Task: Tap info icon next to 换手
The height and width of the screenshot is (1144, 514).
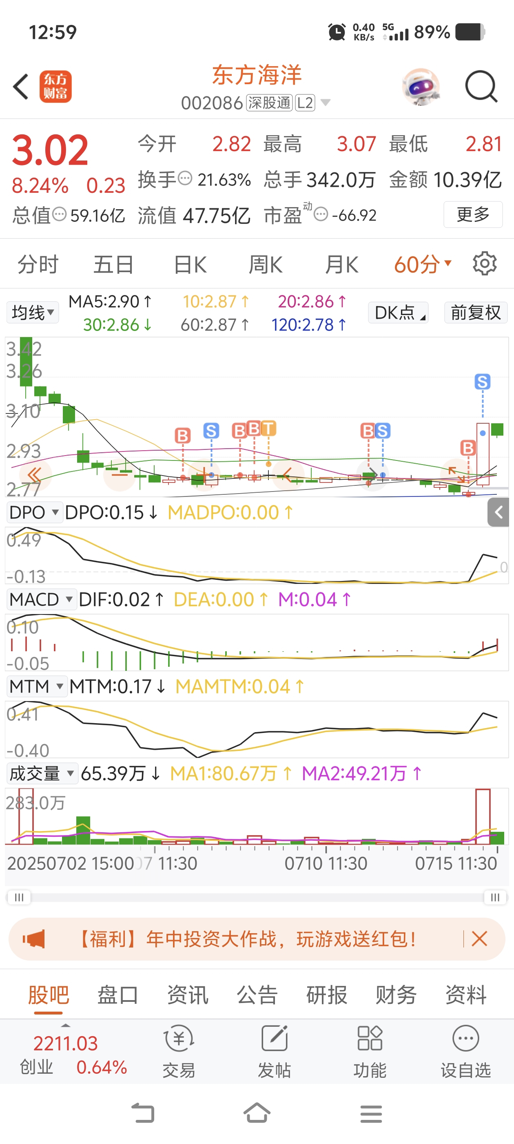Action: 185,179
